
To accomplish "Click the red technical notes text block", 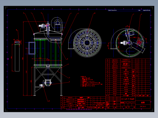I will [x=91, y=81].
